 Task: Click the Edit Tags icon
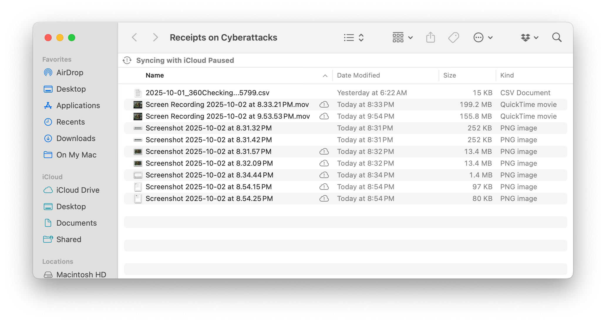click(454, 38)
